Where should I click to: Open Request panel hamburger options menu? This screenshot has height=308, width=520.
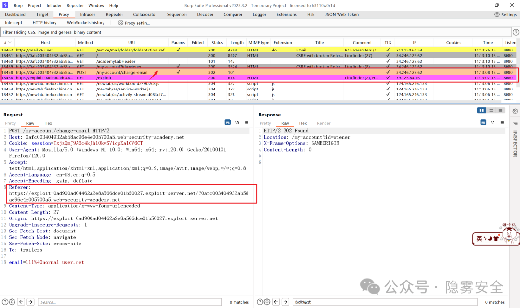pos(247,122)
